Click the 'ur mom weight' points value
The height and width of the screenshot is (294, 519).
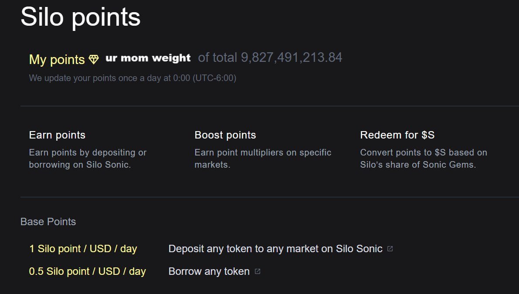[148, 58]
